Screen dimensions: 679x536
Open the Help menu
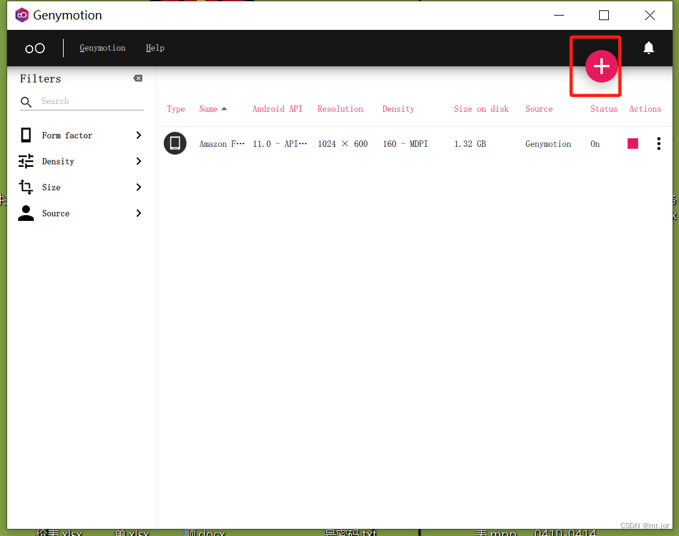point(155,48)
